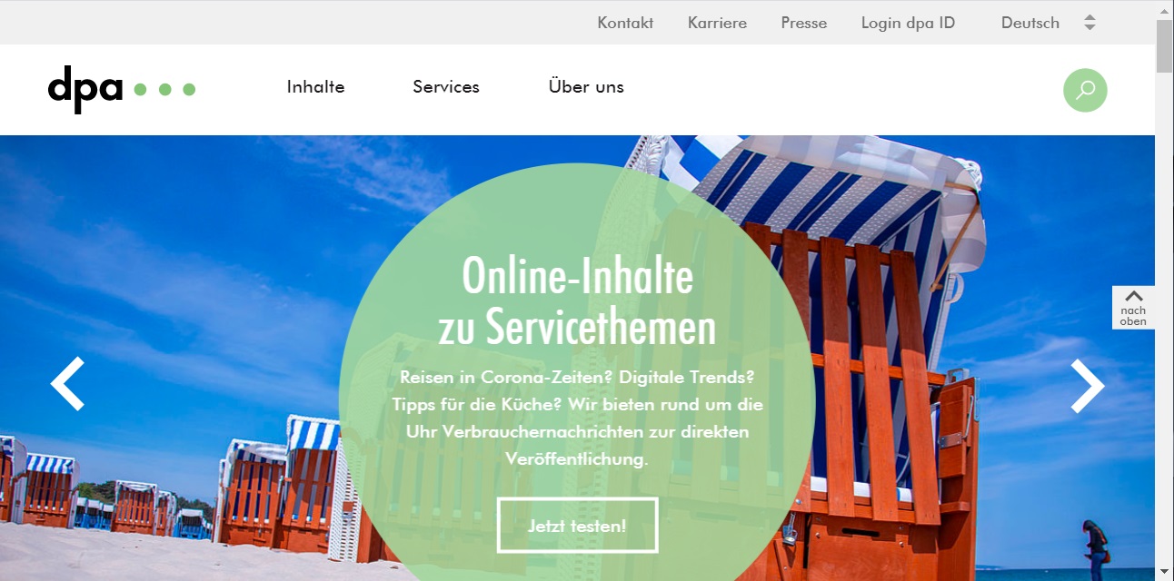1174x581 pixels.
Task: Advance carousel with right chevron arrow
Action: tap(1087, 385)
